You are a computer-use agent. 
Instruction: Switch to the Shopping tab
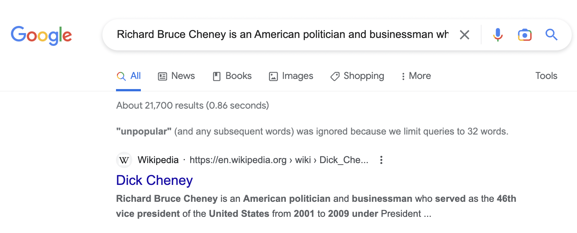357,76
